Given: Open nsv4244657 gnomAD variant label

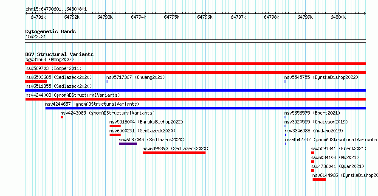Looking at the screenshot, I should (x=92, y=104).
